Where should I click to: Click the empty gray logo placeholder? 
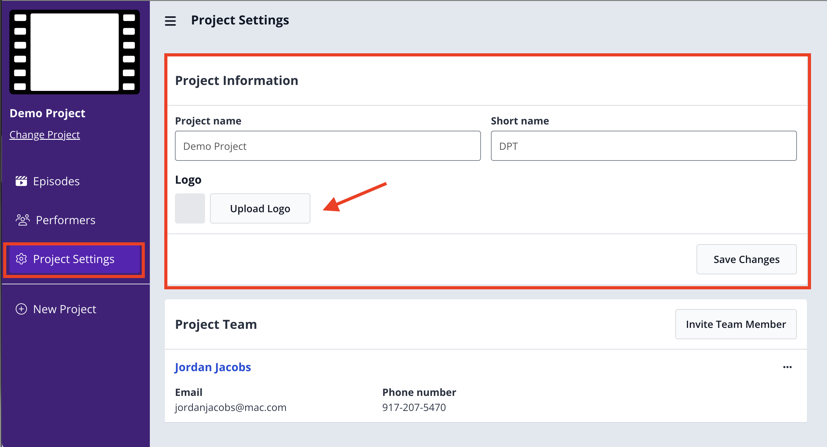(190, 208)
